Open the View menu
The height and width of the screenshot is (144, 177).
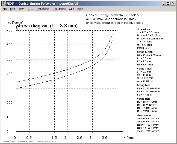(21, 9)
